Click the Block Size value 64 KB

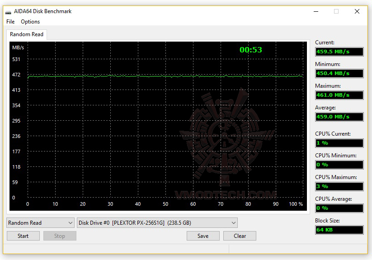tap(339, 230)
